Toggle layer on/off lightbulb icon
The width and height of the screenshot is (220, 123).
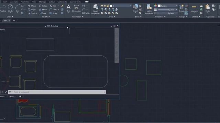[x=102, y=6]
